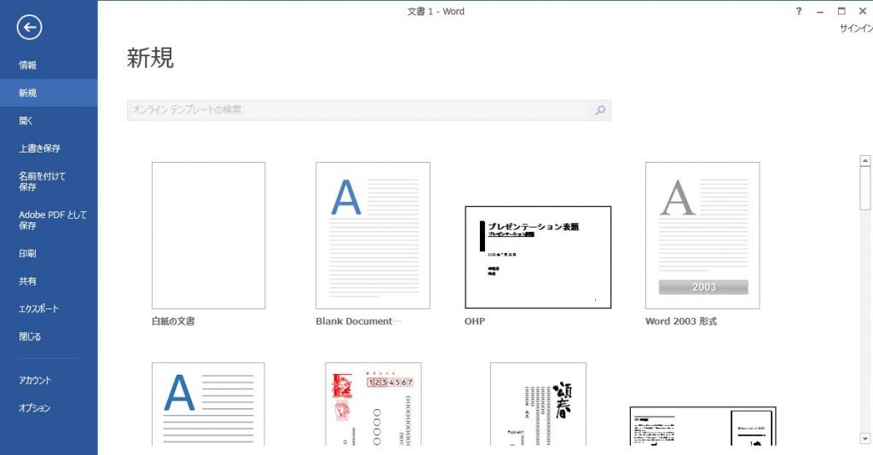Click the サインイン link
This screenshot has width=873, height=455.
click(856, 28)
